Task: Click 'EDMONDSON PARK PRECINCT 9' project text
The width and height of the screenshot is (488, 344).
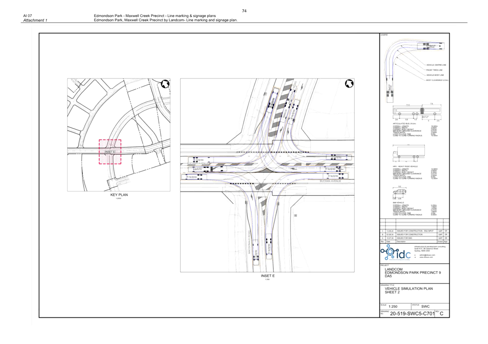Action: [x=413, y=273]
